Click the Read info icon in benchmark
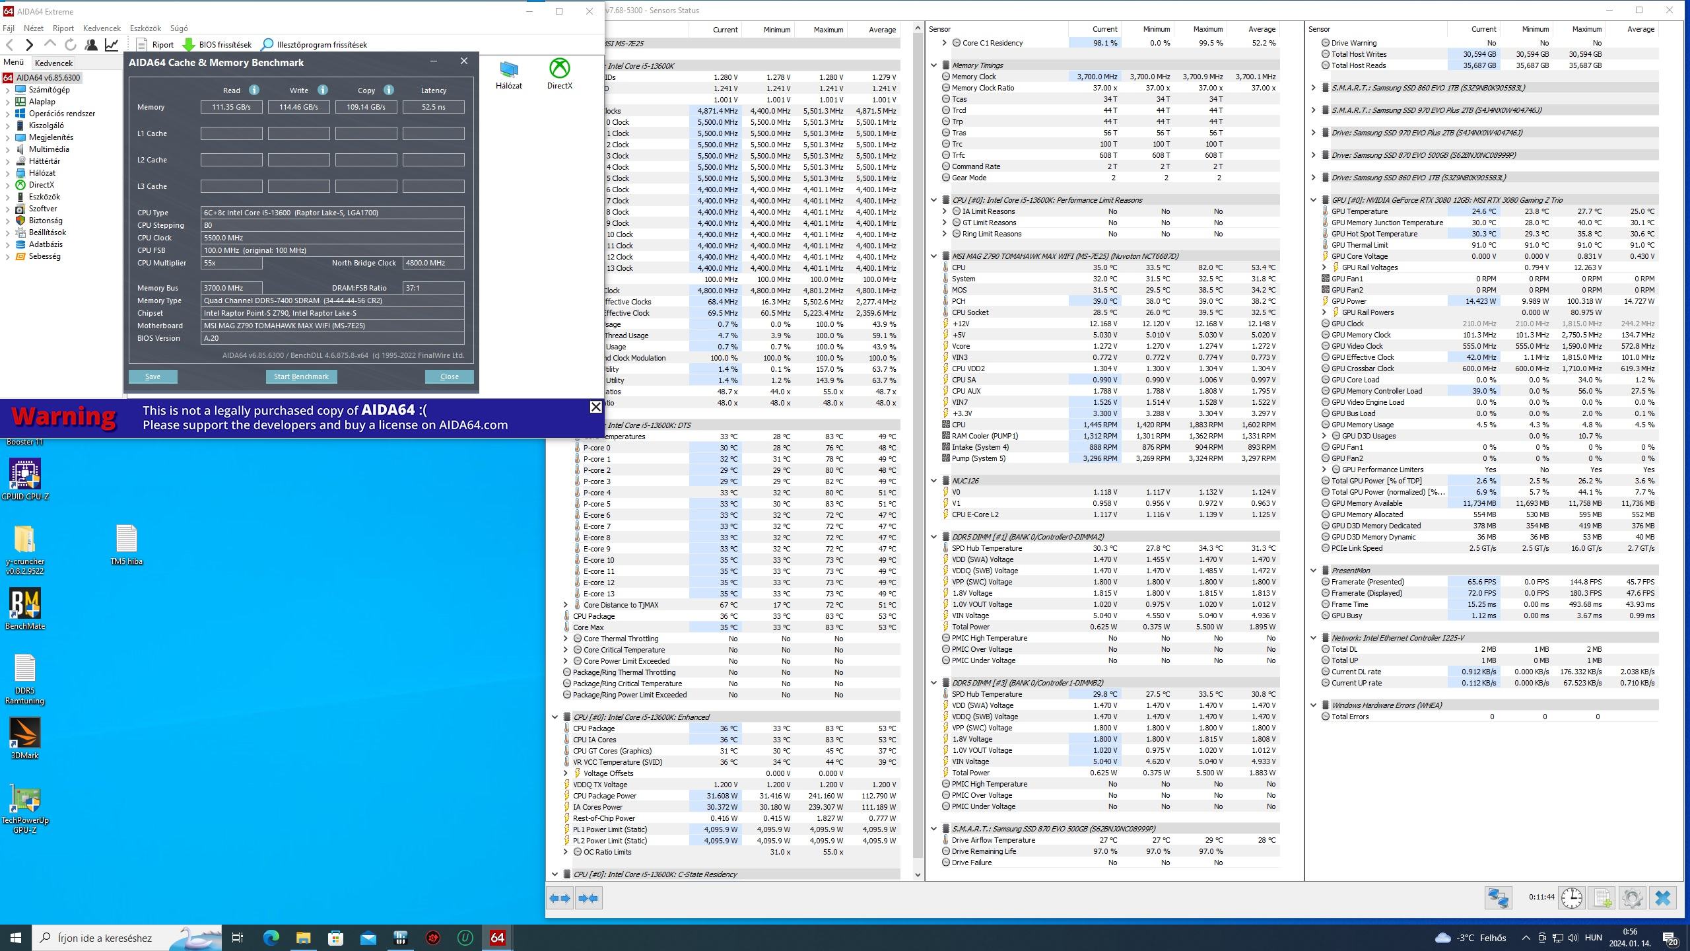Viewport: 1690px width, 951px height. point(254,90)
